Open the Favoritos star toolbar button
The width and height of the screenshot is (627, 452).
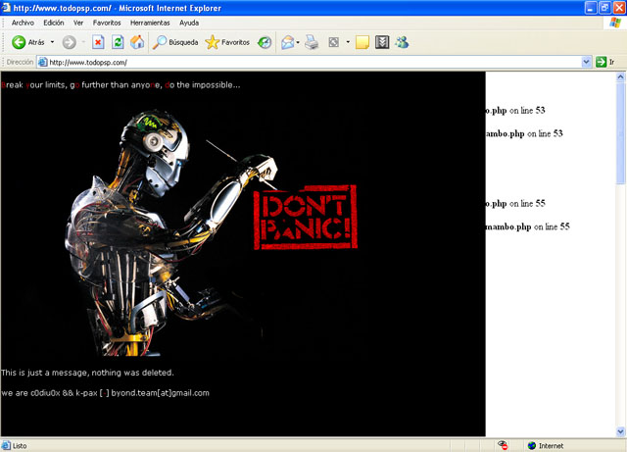click(227, 42)
